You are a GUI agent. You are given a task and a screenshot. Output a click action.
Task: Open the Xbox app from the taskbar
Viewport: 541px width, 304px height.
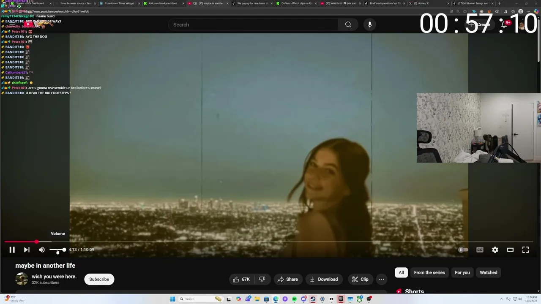coord(359,299)
